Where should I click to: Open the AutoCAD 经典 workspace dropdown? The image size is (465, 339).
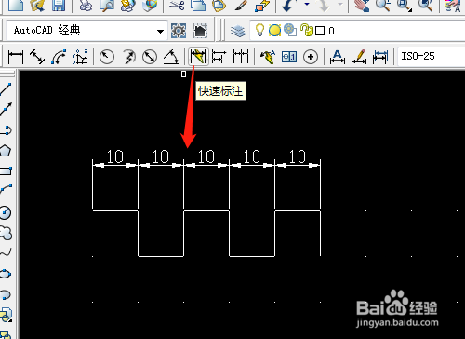86,31
